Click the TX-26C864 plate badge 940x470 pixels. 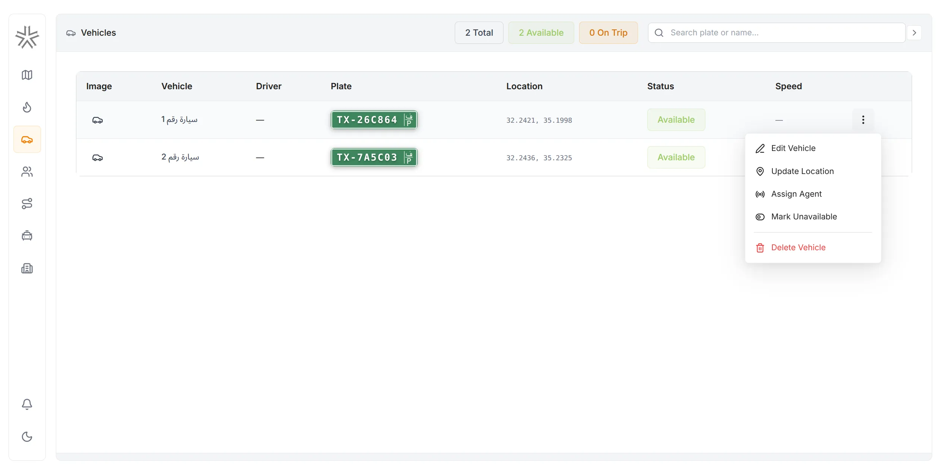[374, 120]
